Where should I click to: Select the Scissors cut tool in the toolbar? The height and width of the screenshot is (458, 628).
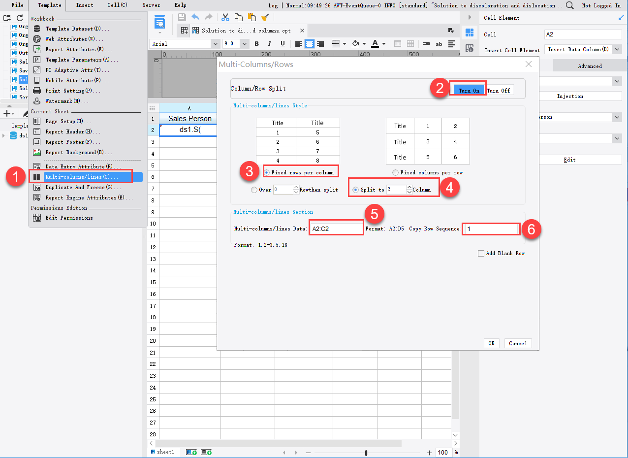(225, 17)
